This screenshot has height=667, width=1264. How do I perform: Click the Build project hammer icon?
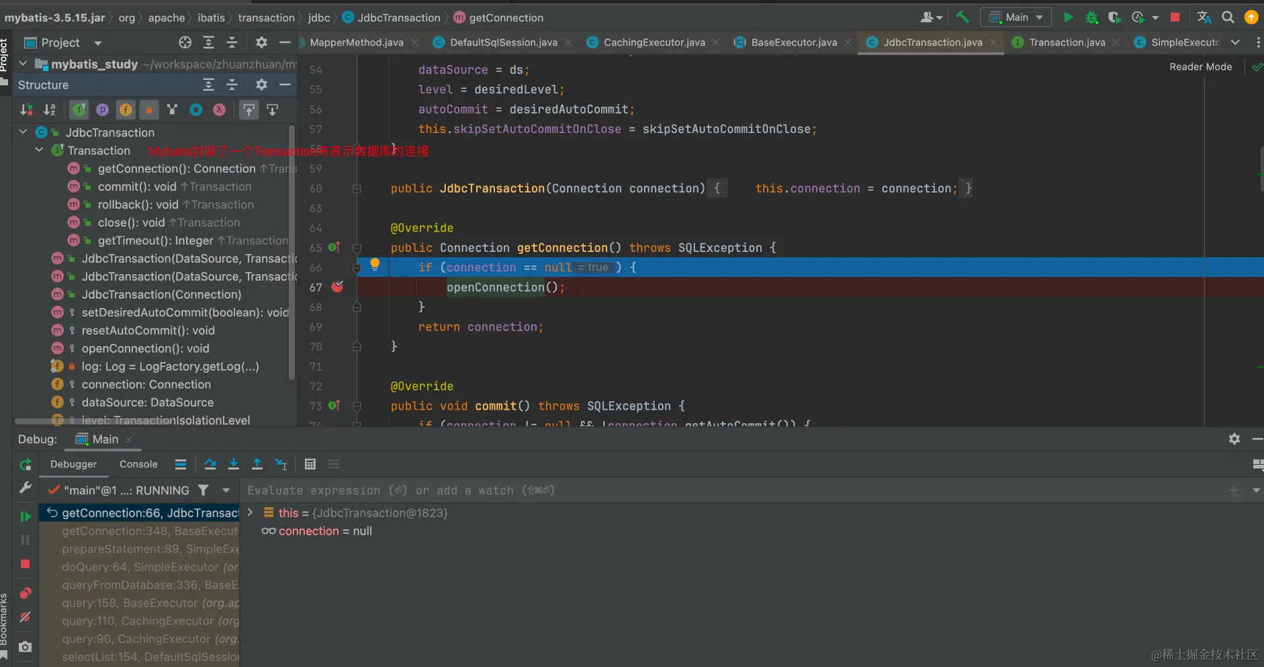click(962, 17)
